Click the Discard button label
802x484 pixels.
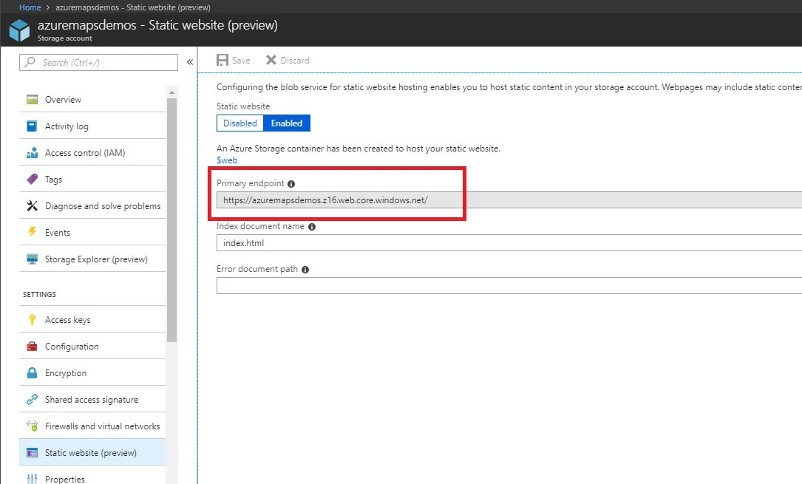pos(295,61)
